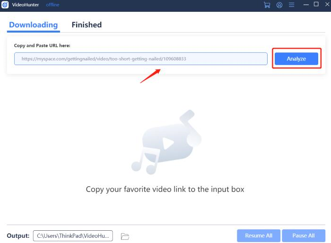This screenshot has width=331, height=243.
Task: Close the VideoHunter window
Action: point(327,4)
